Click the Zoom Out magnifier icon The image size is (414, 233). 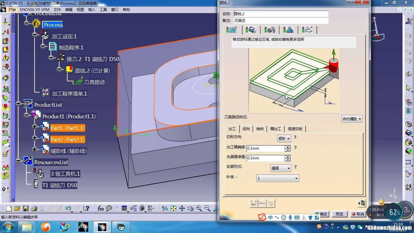pyautogui.click(x=207, y=208)
